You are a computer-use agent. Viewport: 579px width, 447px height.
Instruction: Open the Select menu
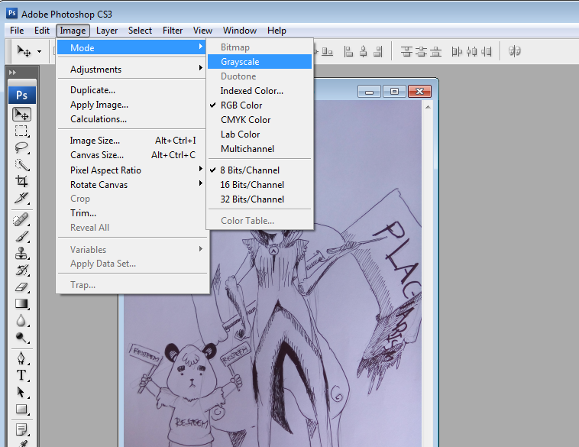pos(140,31)
